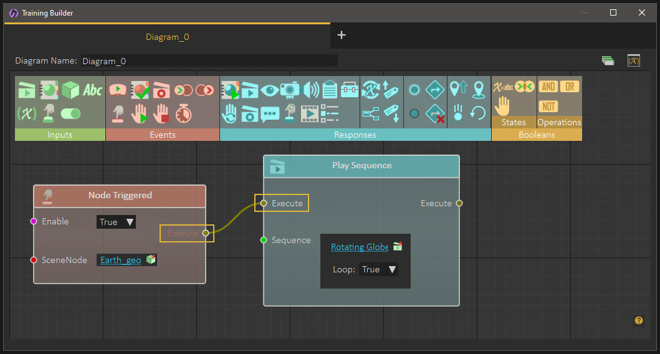660x354 pixels.
Task: Select the green toggle switch input icon
Action: 70,113
